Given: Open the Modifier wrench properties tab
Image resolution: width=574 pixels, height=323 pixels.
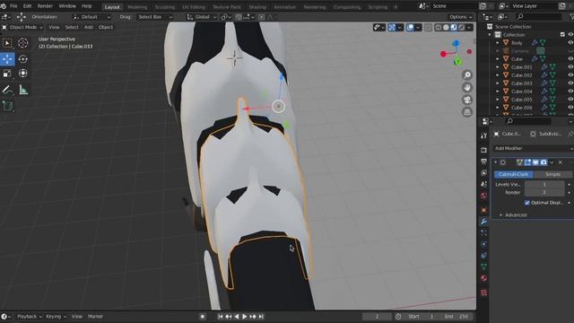Looking at the screenshot, I should [484, 222].
